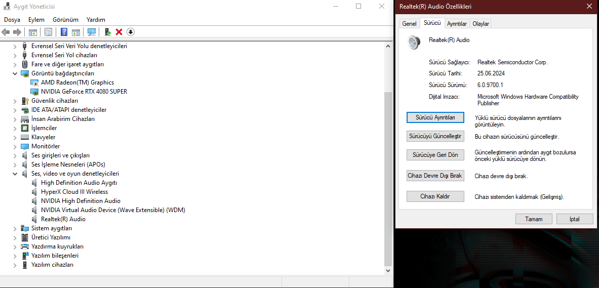Maximize the Aygıt Yöneticisi window
This screenshot has width=599, height=288.
(x=358, y=6)
